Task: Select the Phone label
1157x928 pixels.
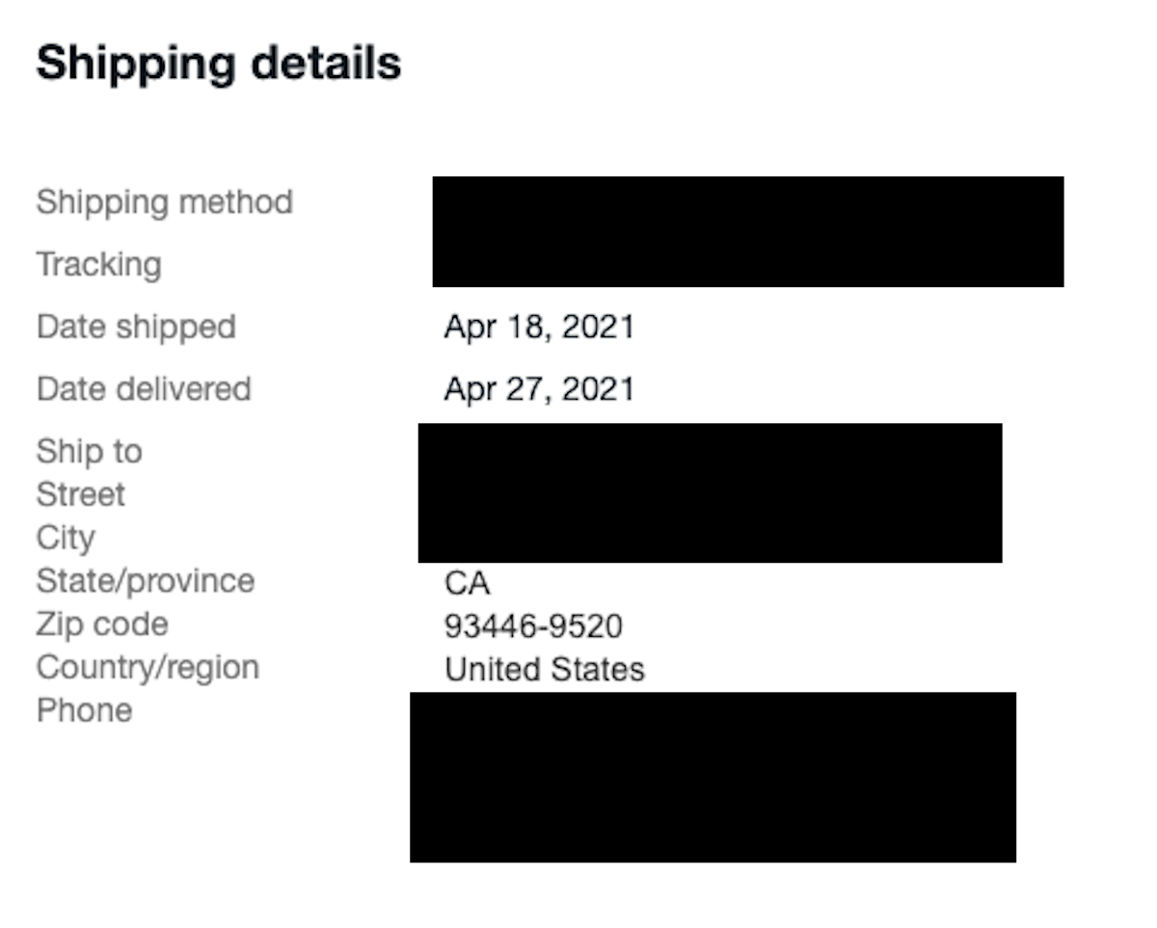Action: (84, 710)
